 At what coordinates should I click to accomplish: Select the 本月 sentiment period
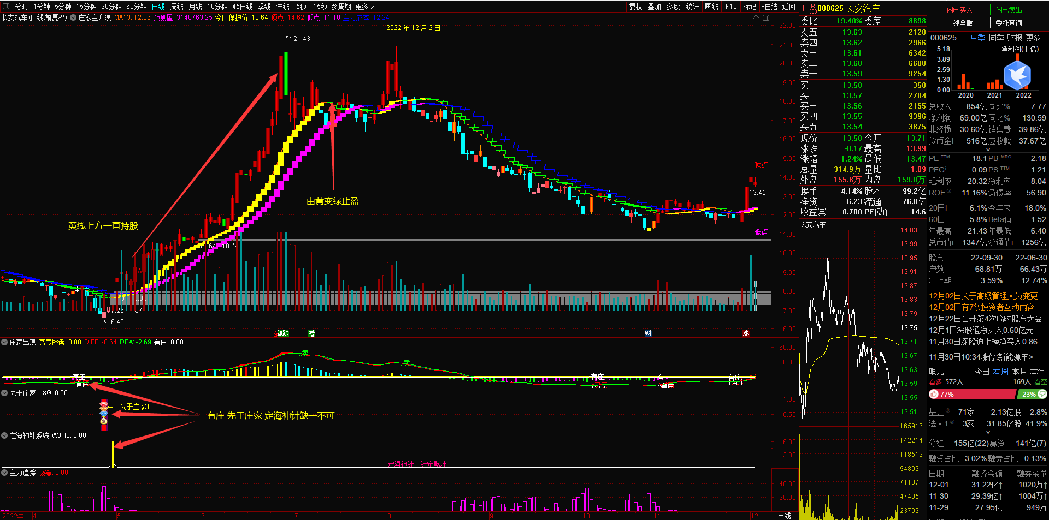(x=1019, y=372)
